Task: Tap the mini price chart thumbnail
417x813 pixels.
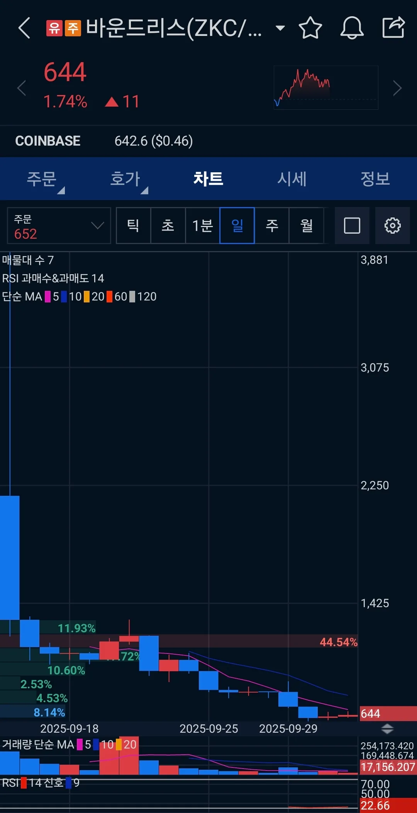Action: click(325, 88)
